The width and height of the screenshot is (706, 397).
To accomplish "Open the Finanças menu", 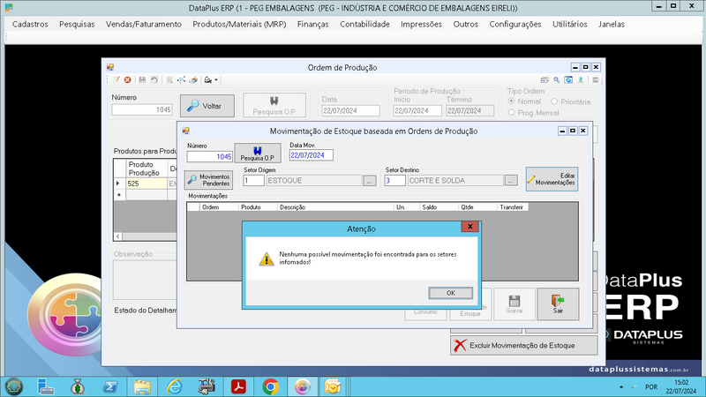I will coord(313,25).
